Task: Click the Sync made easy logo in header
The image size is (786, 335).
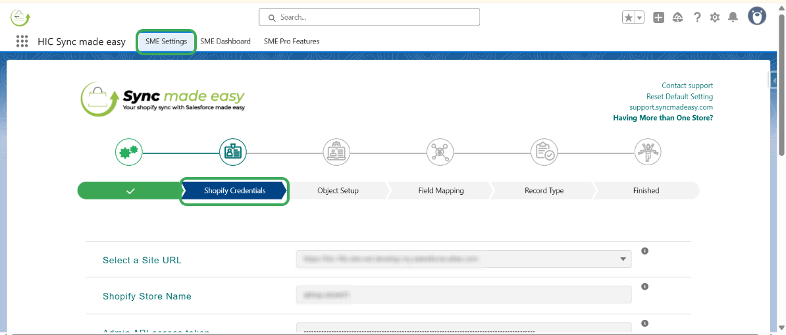Action: [x=20, y=18]
